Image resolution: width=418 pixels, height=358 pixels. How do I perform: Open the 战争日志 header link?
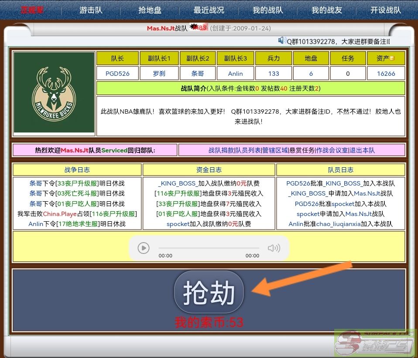click(x=77, y=170)
